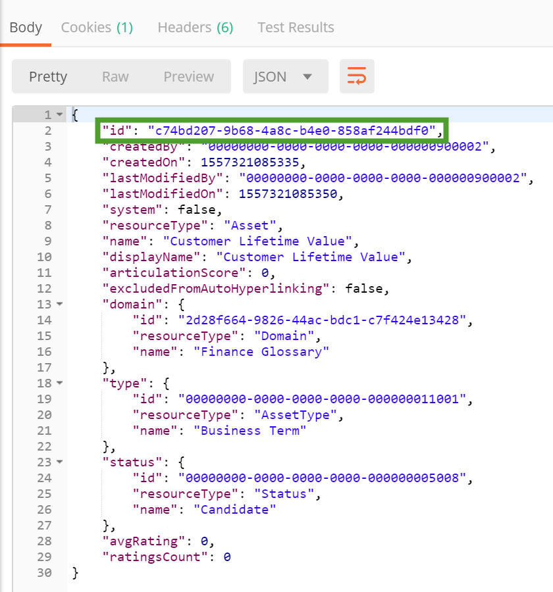Toggle the line wrap icon button
Screen dimensions: 553x592
(357, 76)
